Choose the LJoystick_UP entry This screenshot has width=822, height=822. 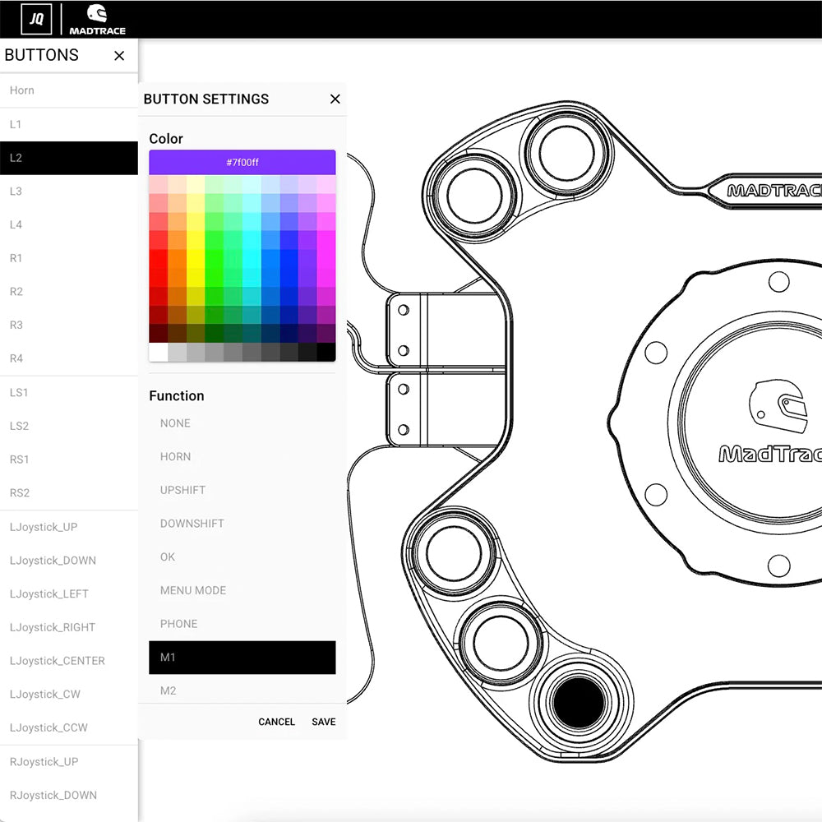tap(44, 527)
